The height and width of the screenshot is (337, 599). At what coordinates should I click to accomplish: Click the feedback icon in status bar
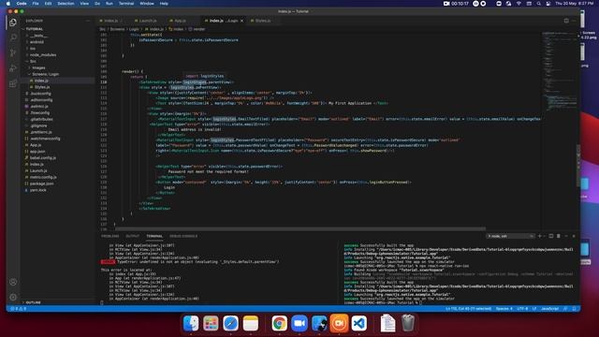(x=565, y=308)
